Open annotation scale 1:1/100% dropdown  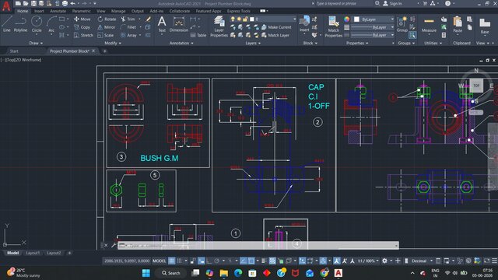(368, 261)
